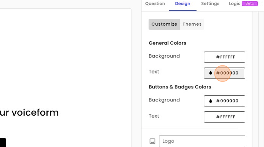Click the General Colors heading

coord(167,43)
